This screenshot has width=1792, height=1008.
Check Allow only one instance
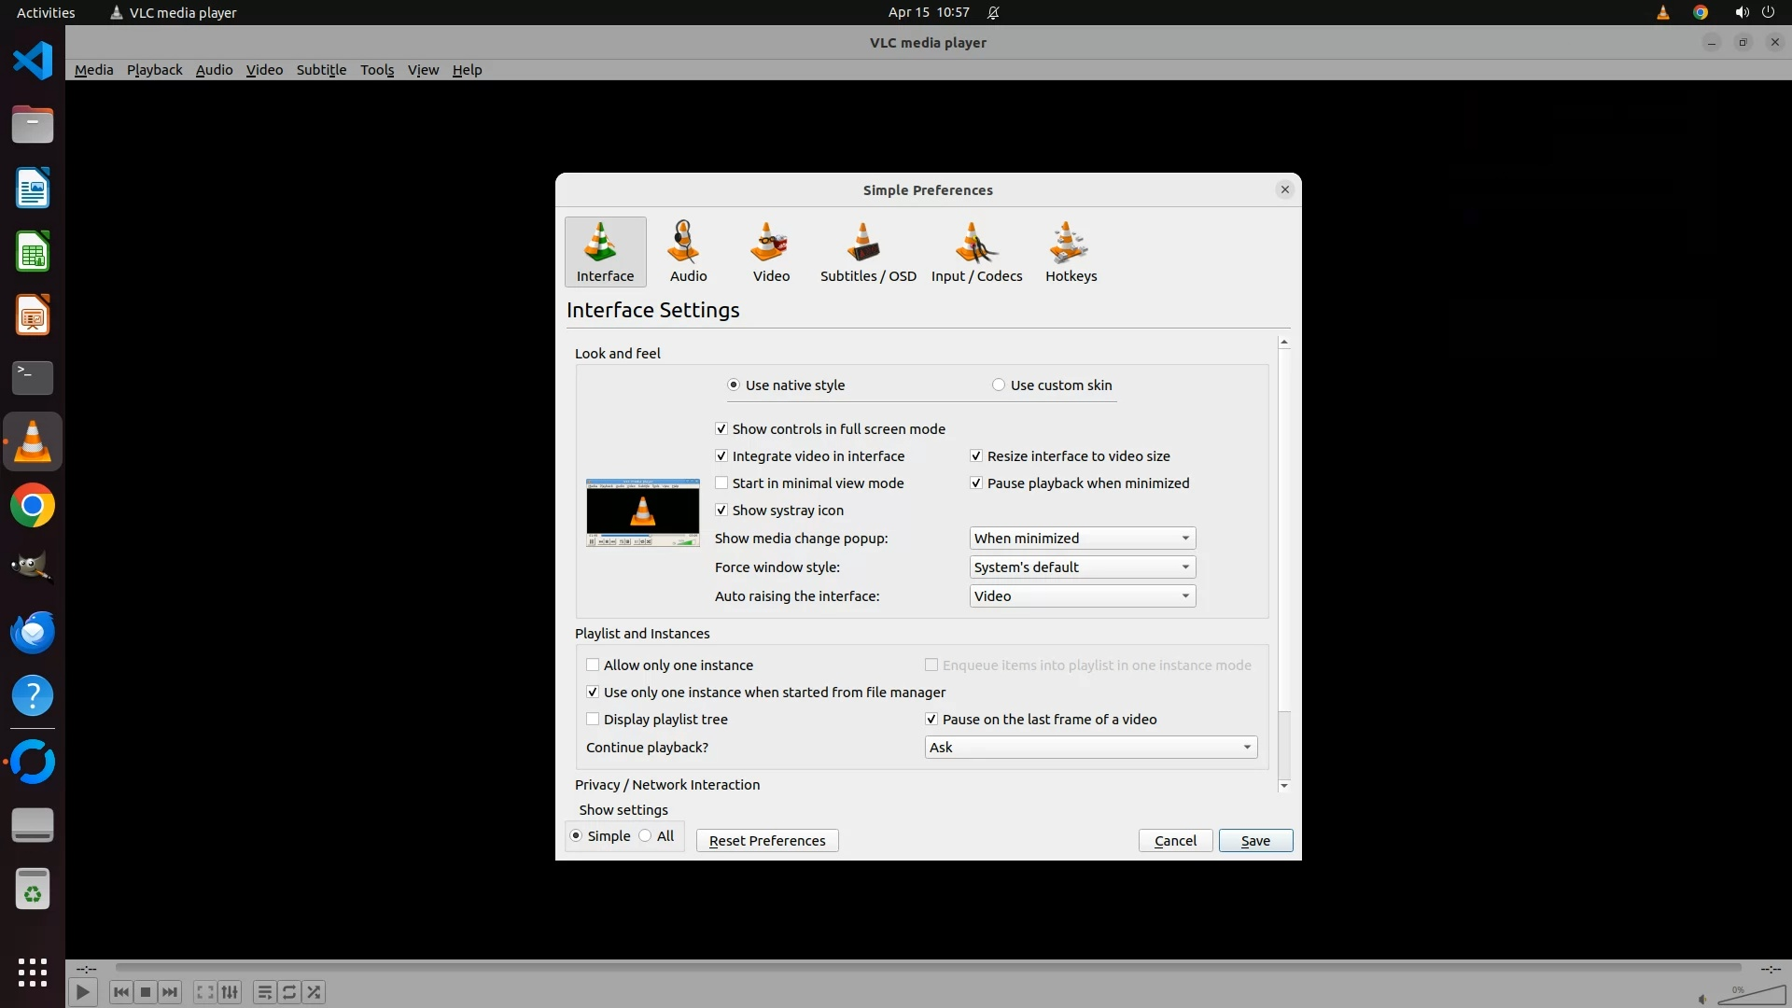click(x=593, y=665)
